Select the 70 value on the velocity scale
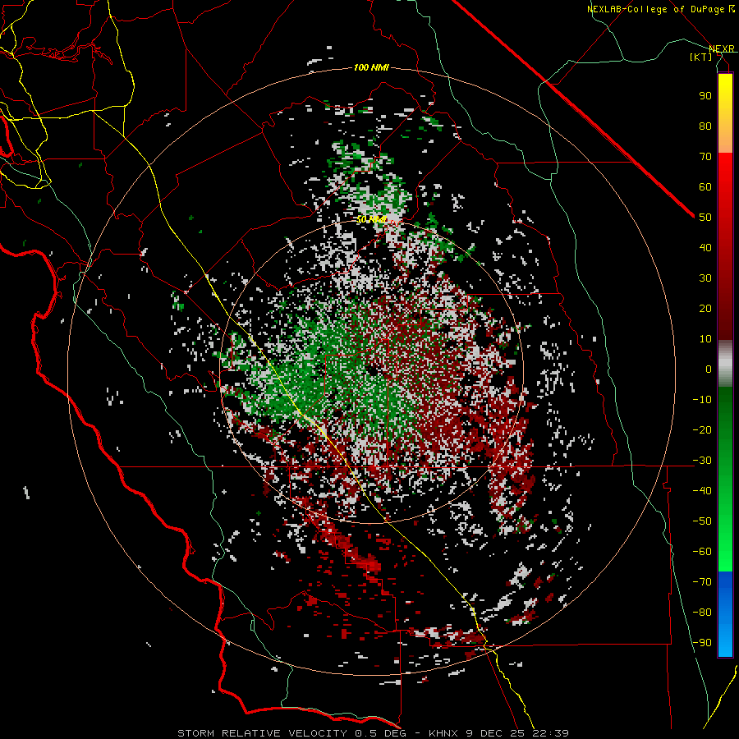Viewport: 739px width, 739px height. click(x=705, y=157)
